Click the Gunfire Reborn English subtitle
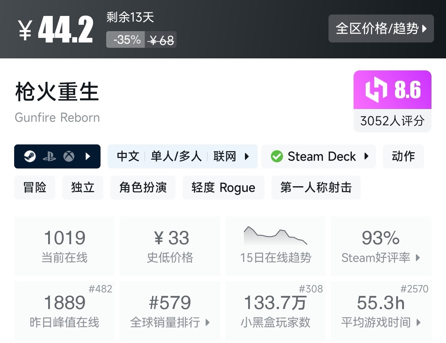446x343 pixels. pos(57,118)
